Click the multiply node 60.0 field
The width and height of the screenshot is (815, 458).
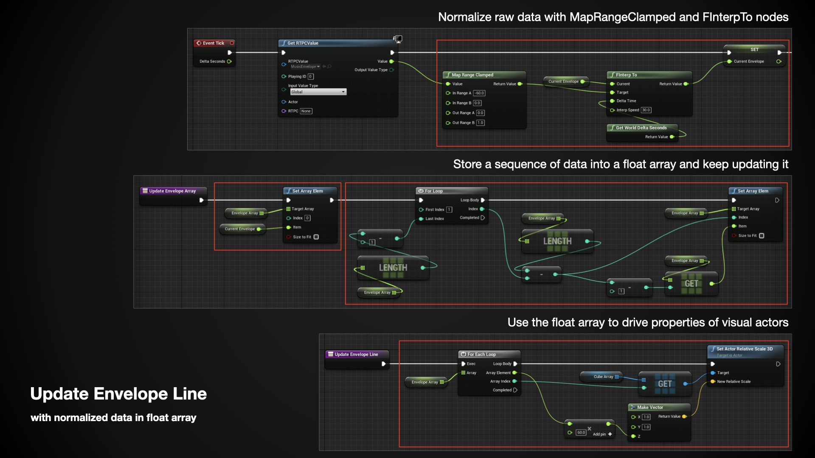[x=581, y=433]
